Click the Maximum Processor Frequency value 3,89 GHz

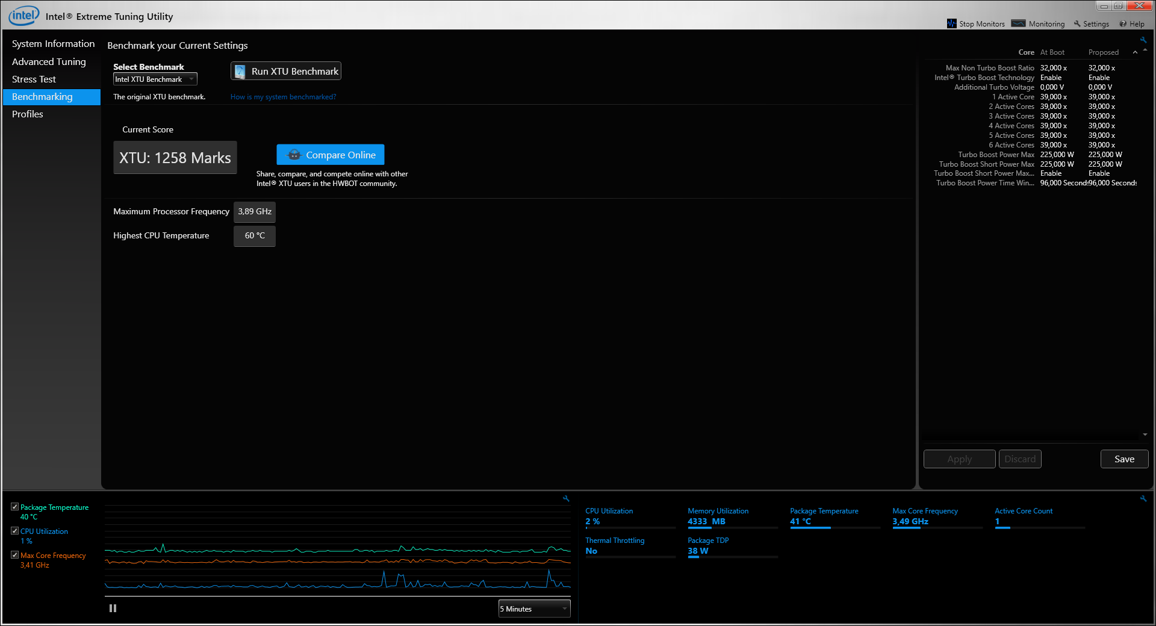point(255,212)
